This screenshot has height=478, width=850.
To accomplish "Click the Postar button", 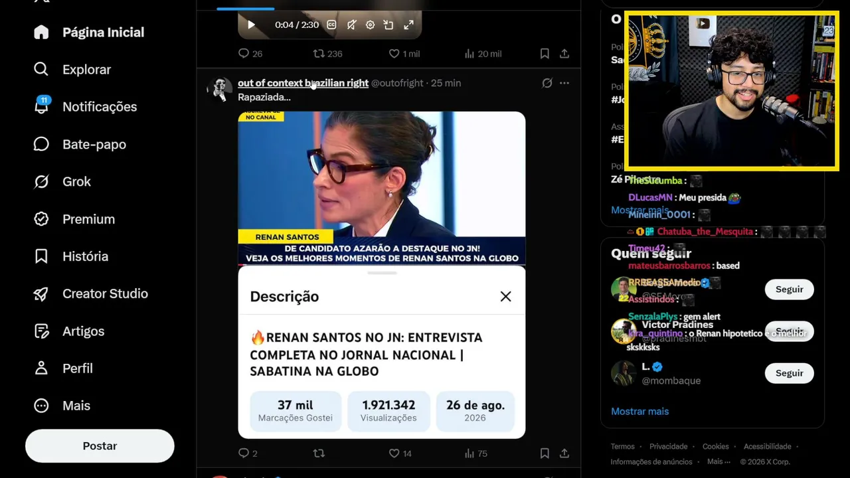I will point(100,446).
